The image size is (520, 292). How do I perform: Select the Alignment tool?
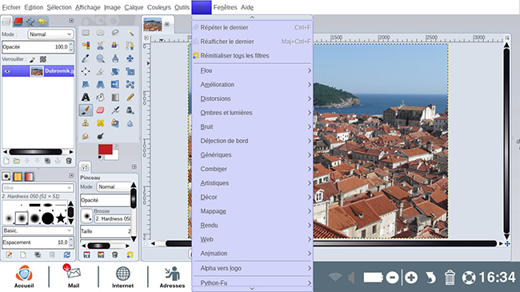(x=86, y=71)
